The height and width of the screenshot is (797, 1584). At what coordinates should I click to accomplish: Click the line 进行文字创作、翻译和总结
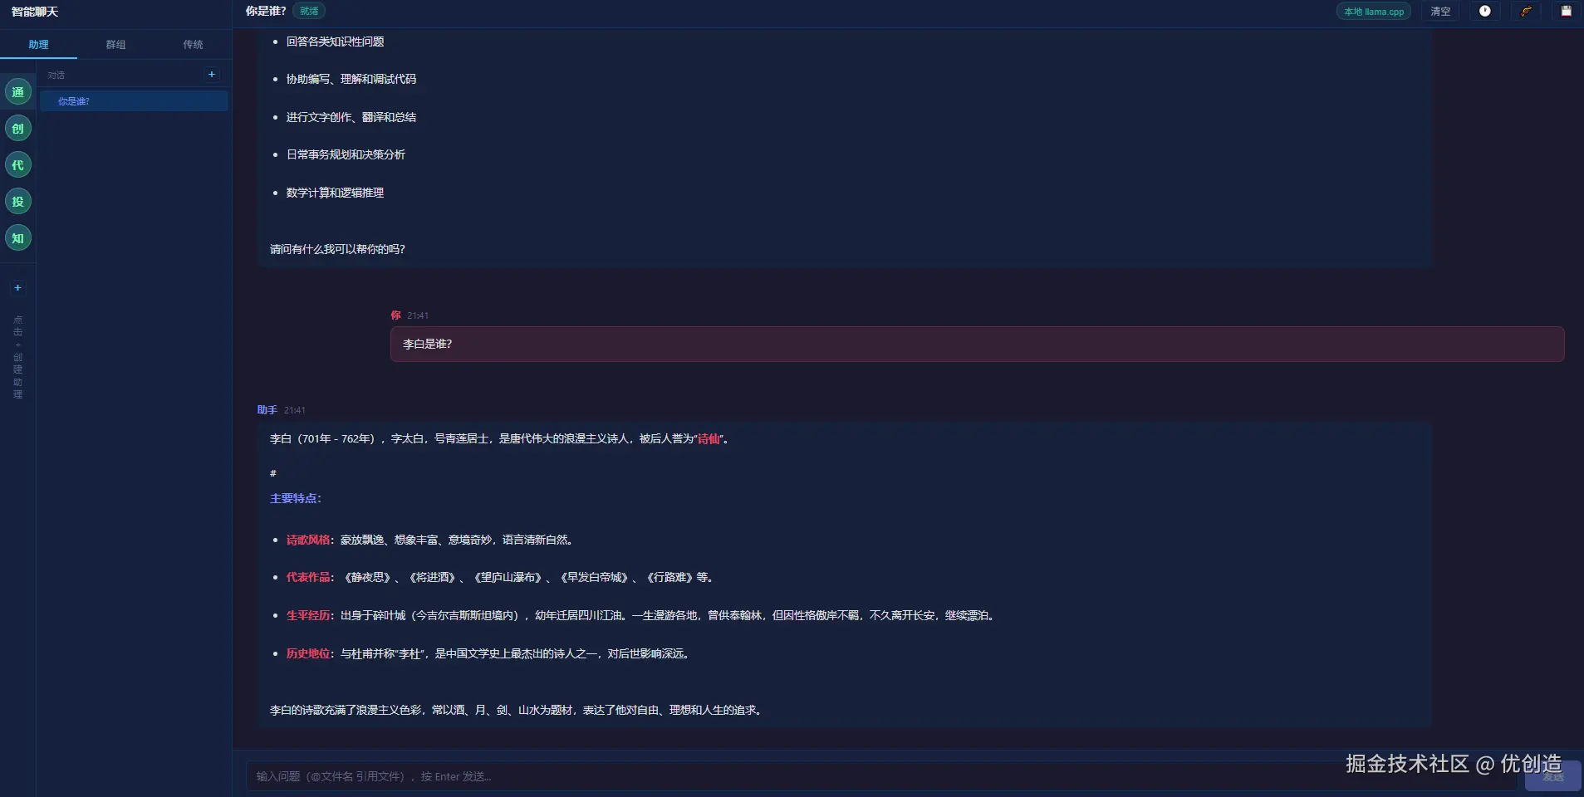tap(351, 117)
